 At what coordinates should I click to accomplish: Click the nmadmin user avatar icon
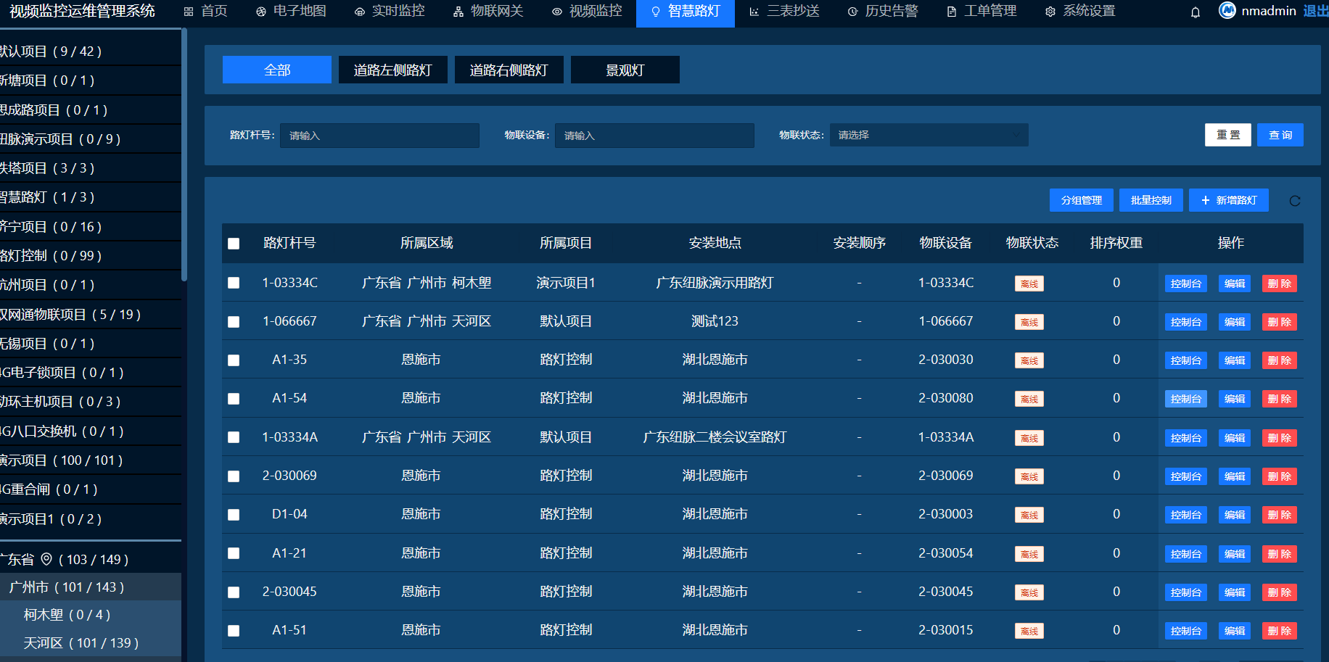coord(1227,11)
